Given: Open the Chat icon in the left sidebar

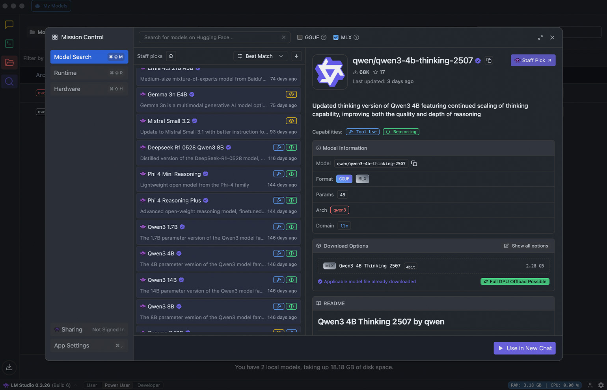Looking at the screenshot, I should tap(9, 25).
